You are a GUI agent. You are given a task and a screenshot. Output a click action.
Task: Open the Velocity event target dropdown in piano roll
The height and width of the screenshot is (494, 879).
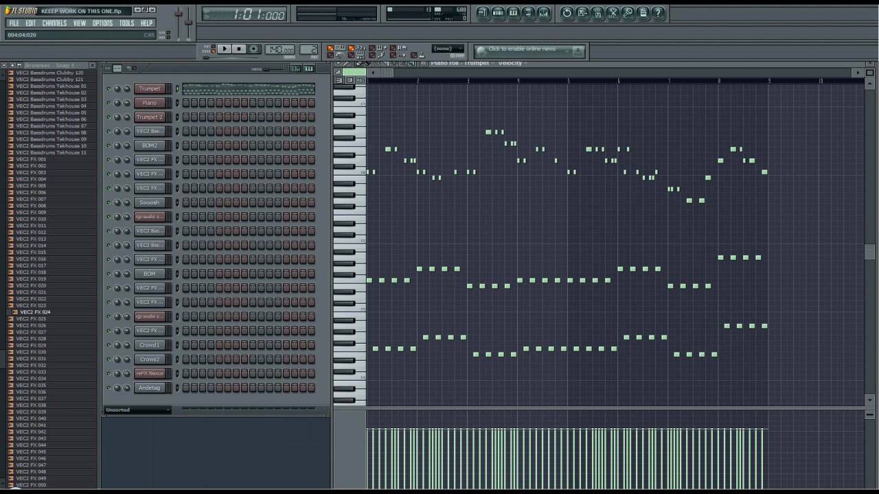coord(512,63)
